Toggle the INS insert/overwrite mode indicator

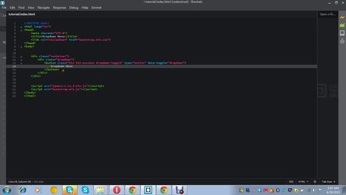coord(291,181)
